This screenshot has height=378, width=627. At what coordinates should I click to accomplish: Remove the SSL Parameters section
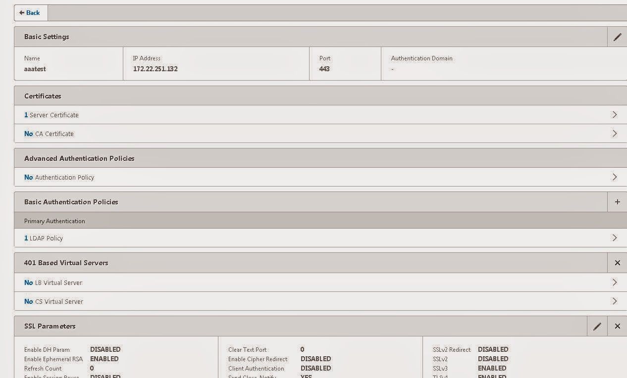point(617,326)
